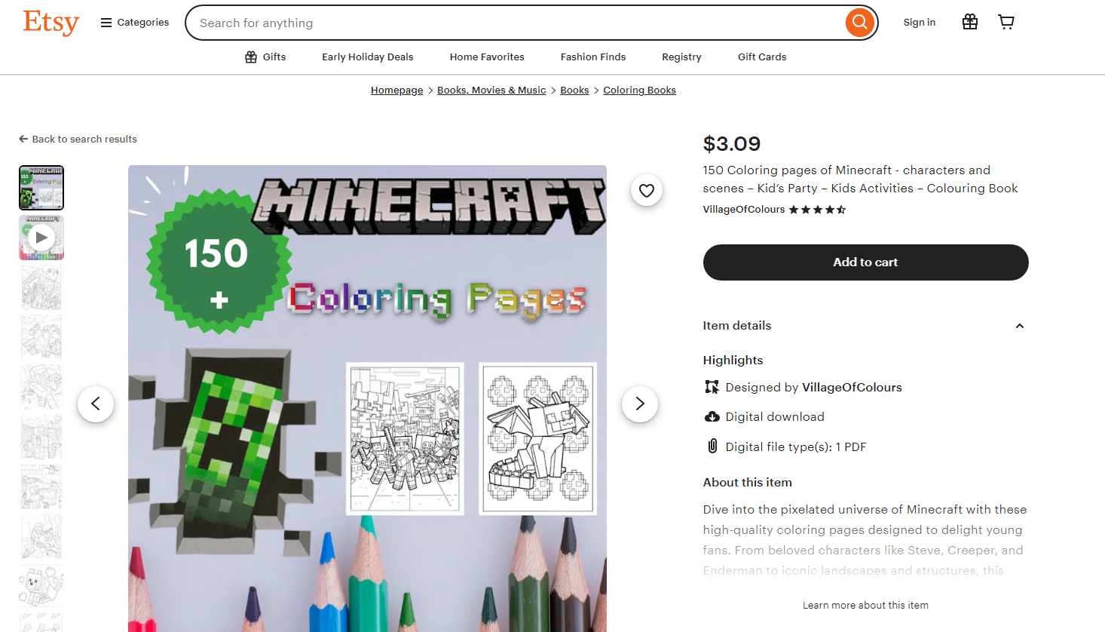Open the Categories menu

pos(133,22)
